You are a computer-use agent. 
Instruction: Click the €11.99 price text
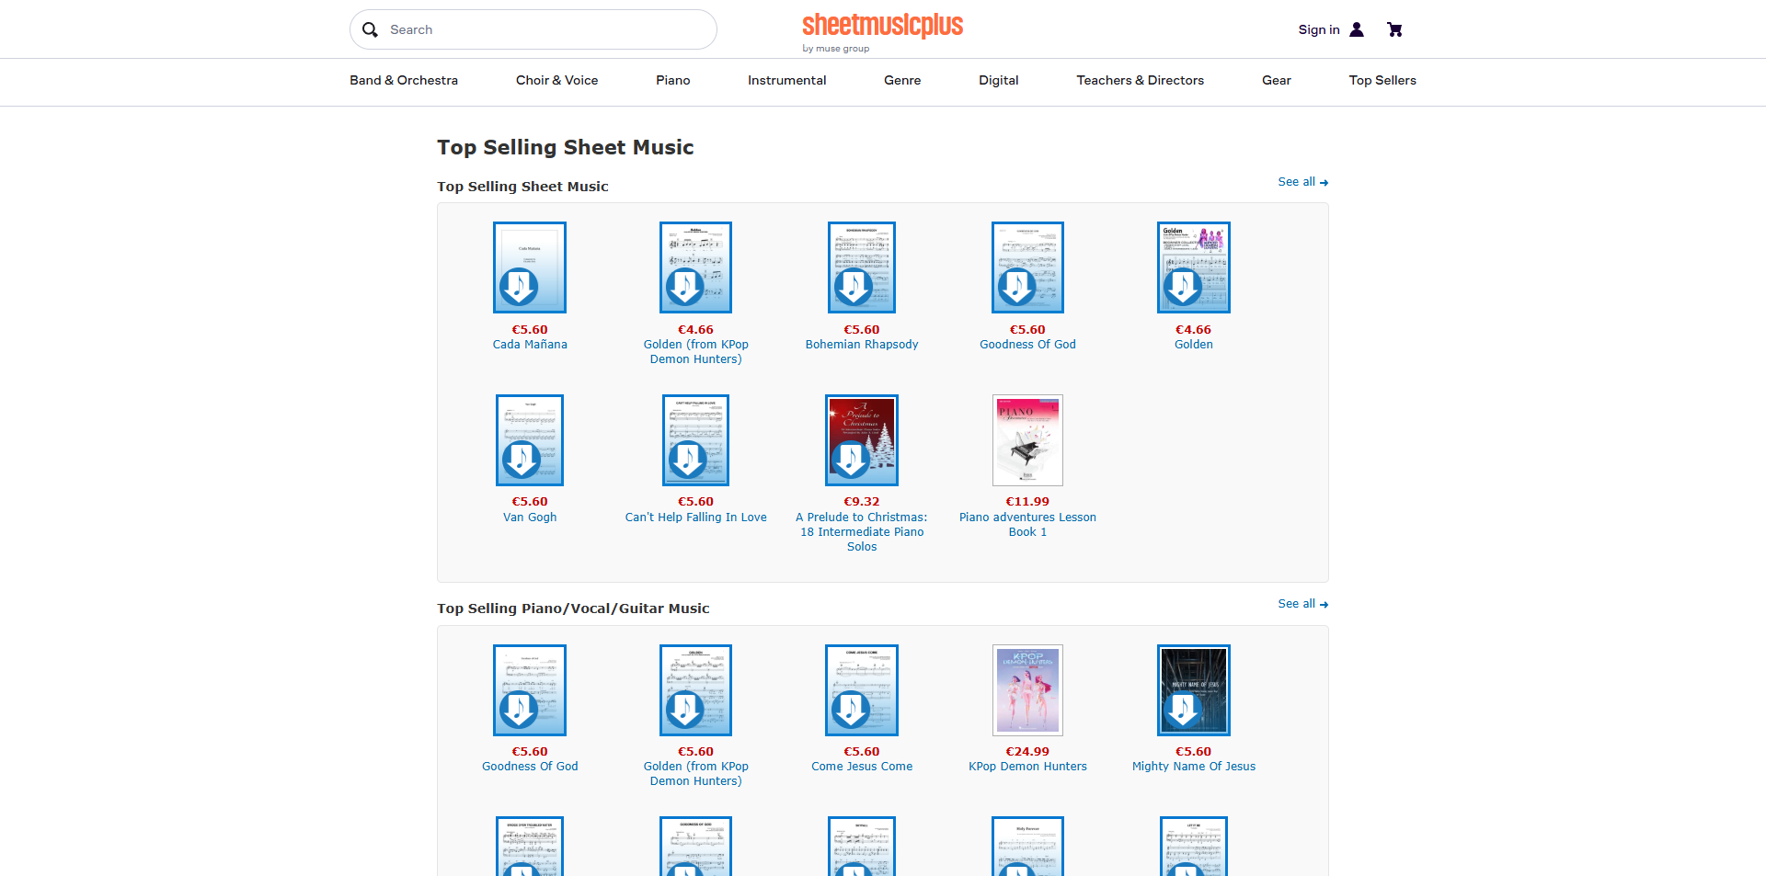pyautogui.click(x=1027, y=502)
